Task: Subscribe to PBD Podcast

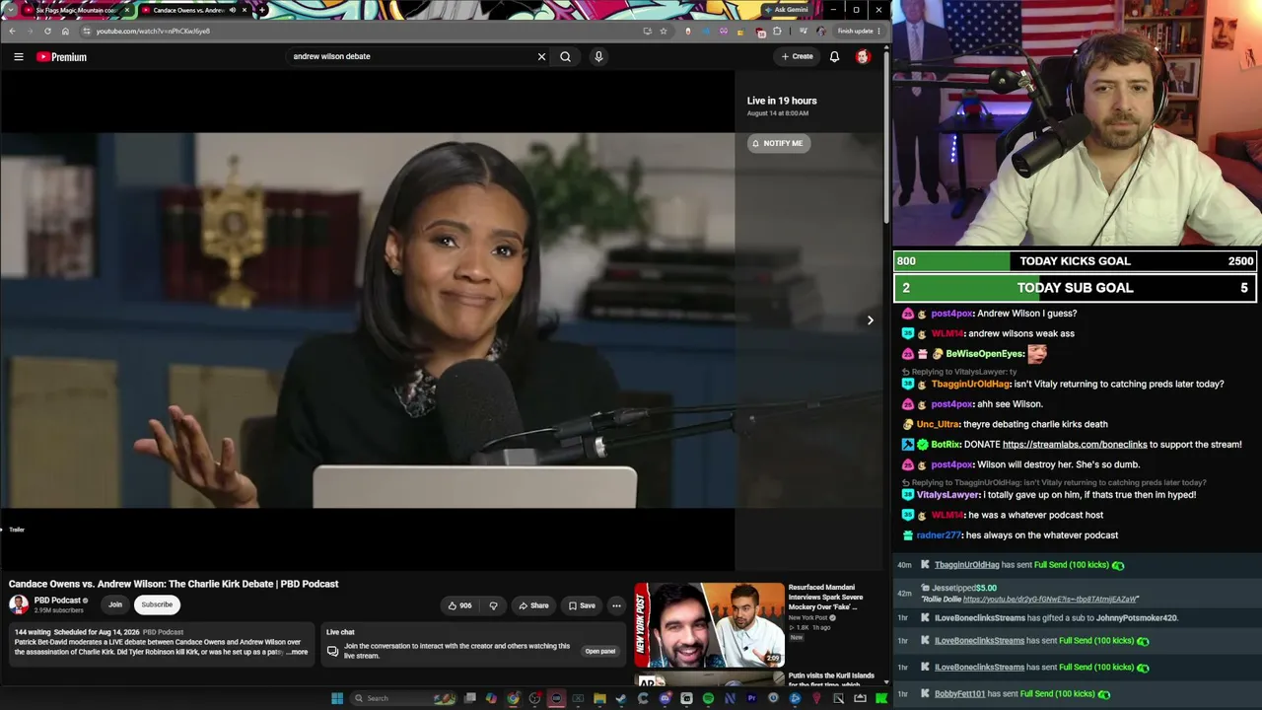Action: tap(157, 604)
